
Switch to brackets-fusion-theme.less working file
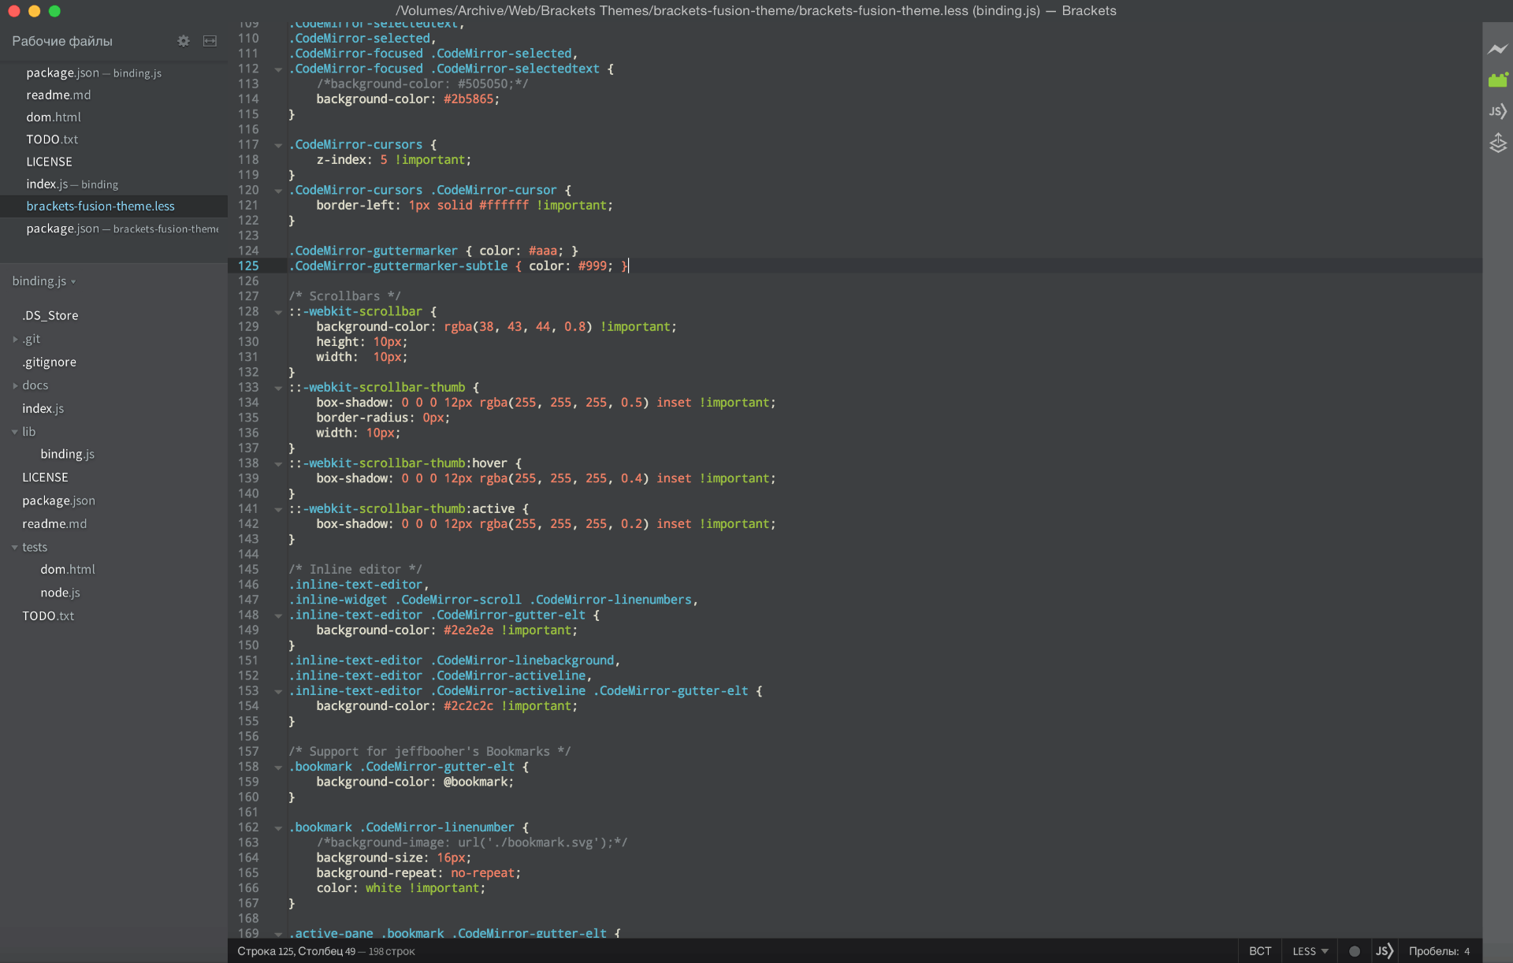(100, 206)
